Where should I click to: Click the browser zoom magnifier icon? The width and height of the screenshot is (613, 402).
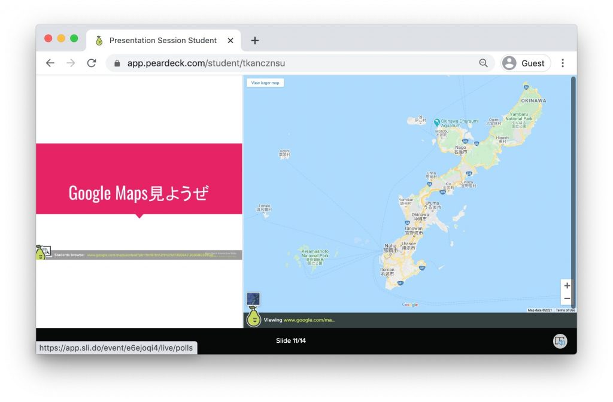point(483,63)
